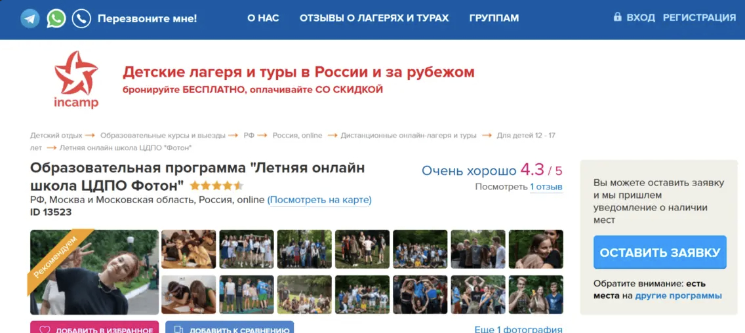Open bottom-row thumbnail of girls making heart hands
The height and width of the screenshot is (333, 745).
(420, 294)
